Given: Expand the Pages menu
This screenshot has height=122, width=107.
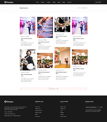Looking at the screenshot, I should [64, 2].
